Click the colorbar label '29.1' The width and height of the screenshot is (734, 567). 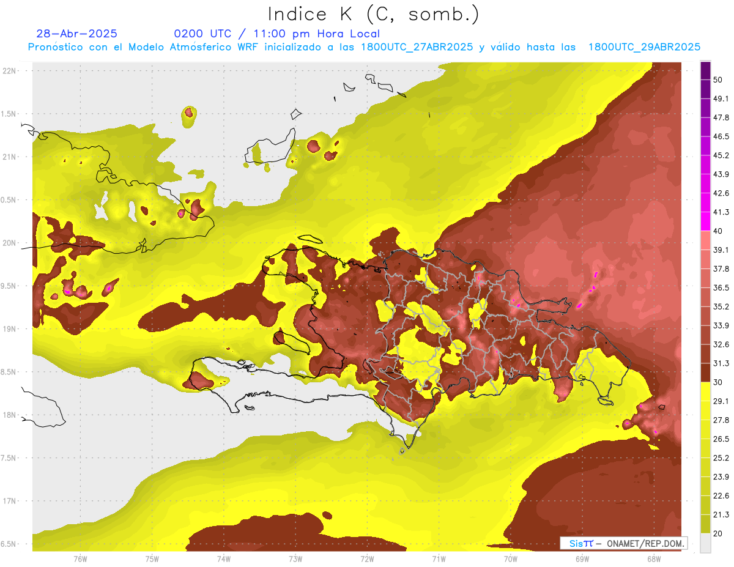coord(721,401)
